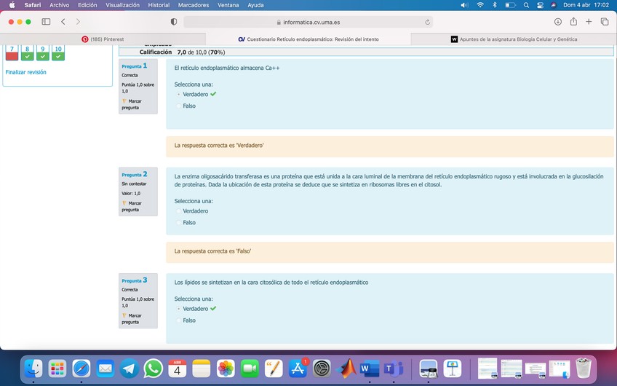Click the Safari sidebar toggle icon

(46, 22)
